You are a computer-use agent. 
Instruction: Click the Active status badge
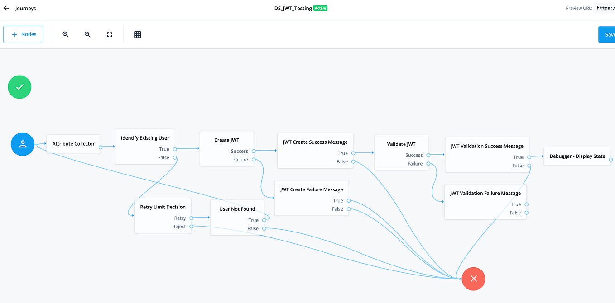(x=321, y=8)
